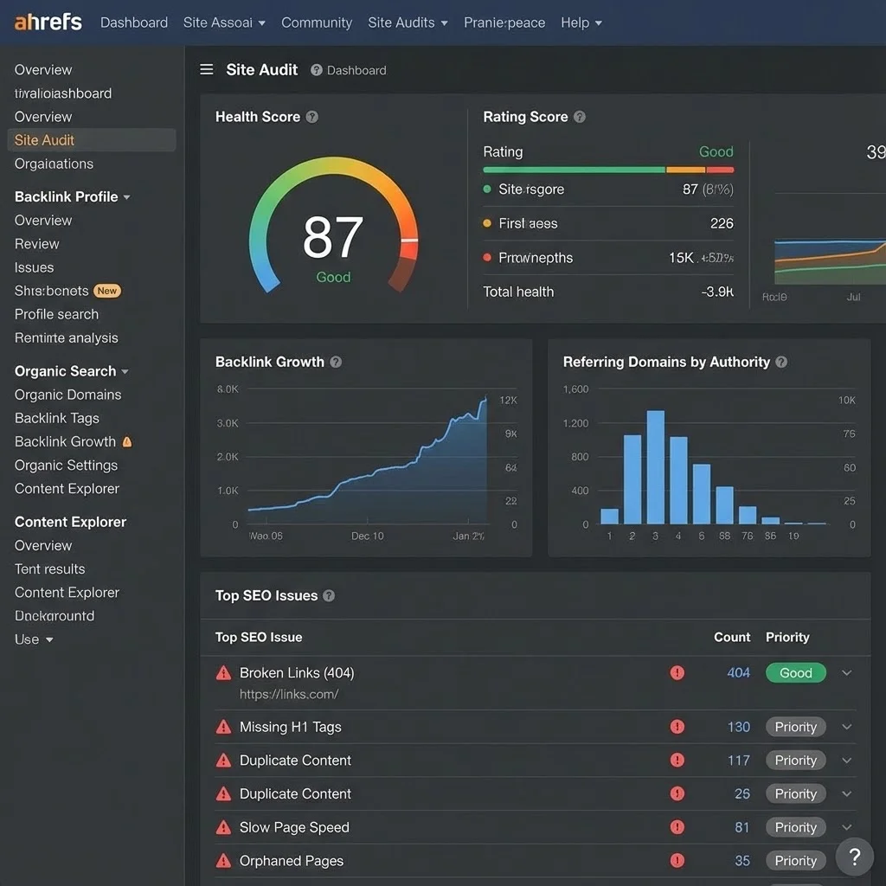Click the Good badge on the Broken Links row
The height and width of the screenshot is (886, 886).
795,672
